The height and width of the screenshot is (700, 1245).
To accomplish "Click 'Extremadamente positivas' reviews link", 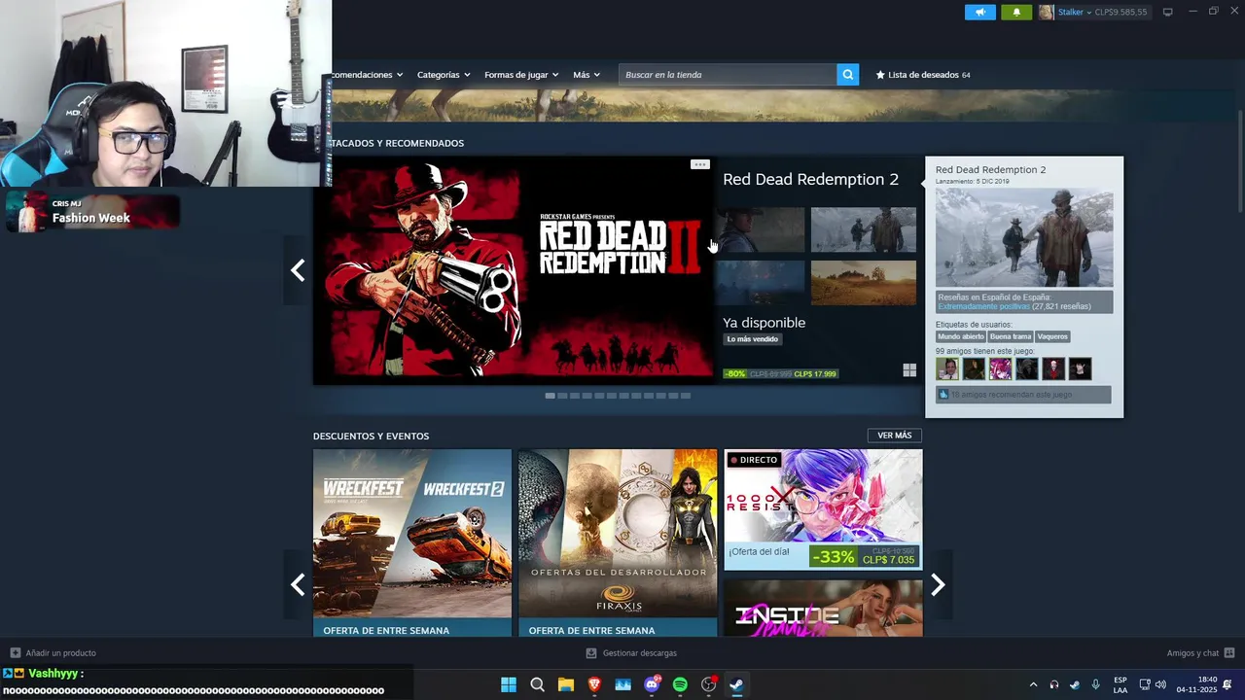I will point(983,306).
